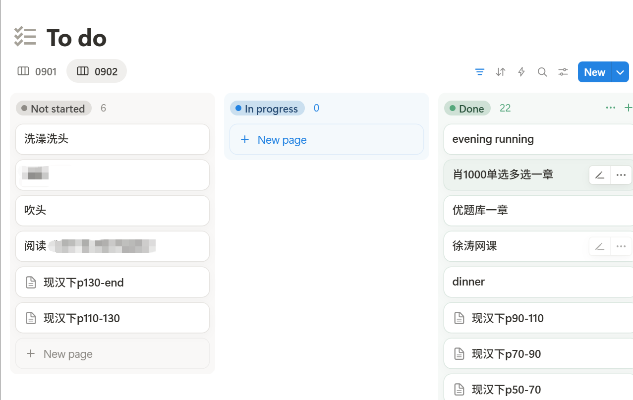
Task: Open three-dot menu on 肖1000单选多选一章 card
Action: coord(621,175)
